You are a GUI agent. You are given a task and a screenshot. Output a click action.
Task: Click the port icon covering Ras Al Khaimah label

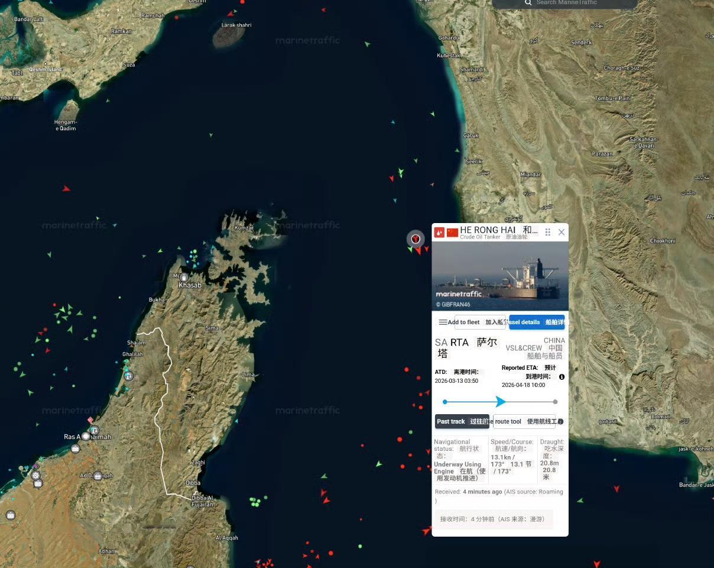[x=86, y=437]
